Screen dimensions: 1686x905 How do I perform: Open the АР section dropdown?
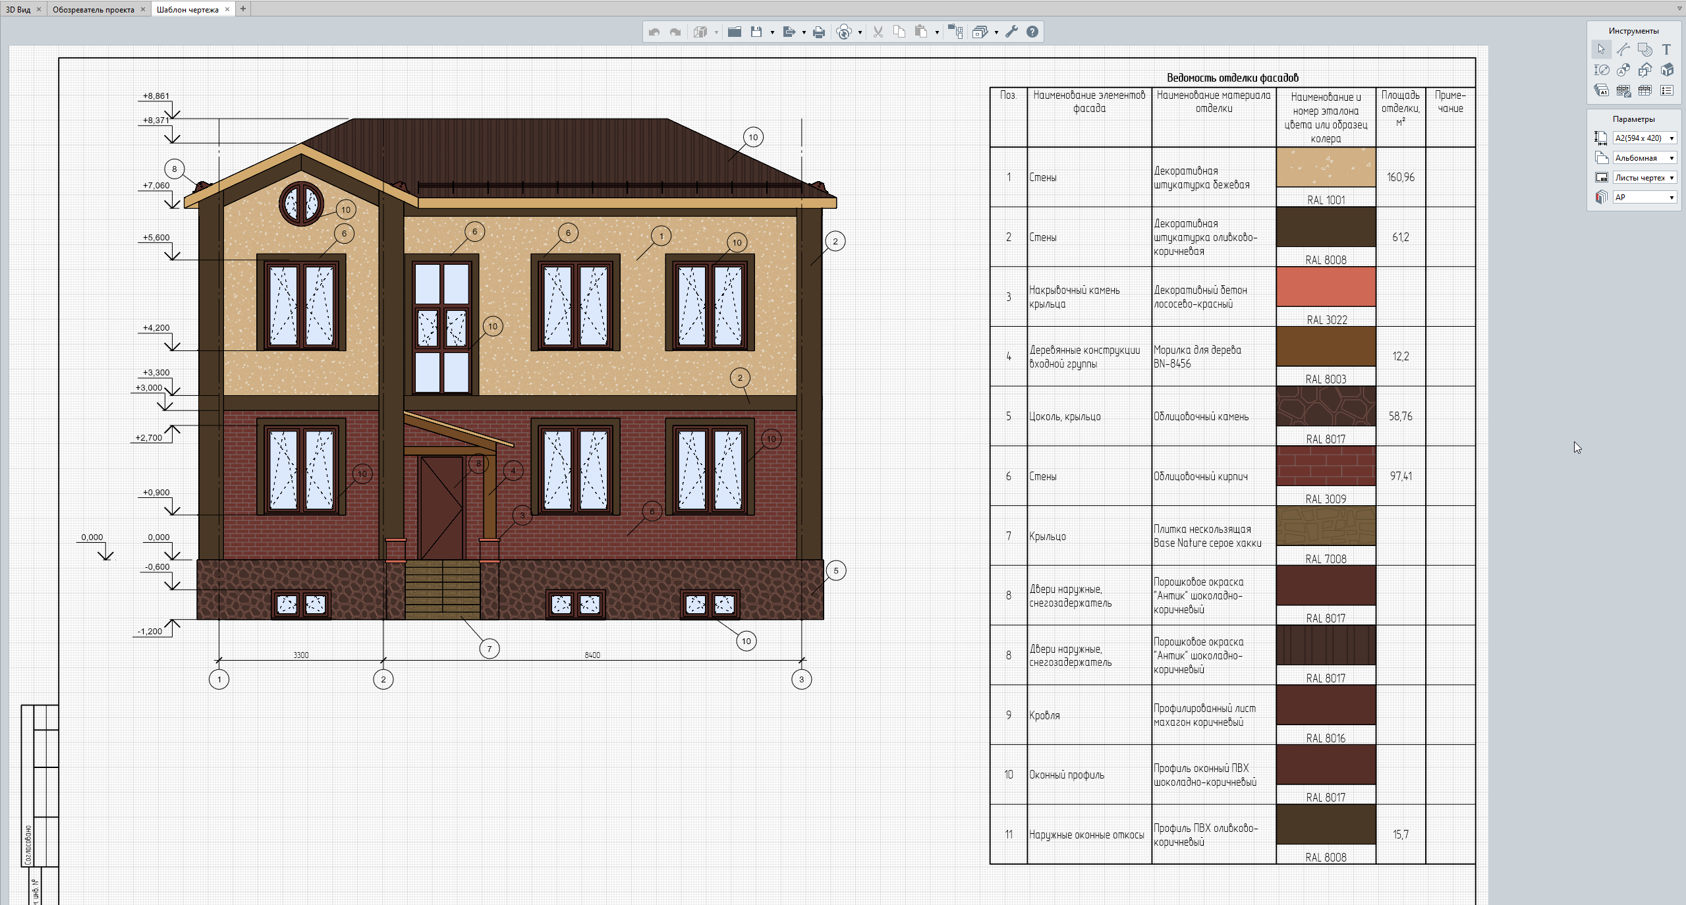point(1644,197)
